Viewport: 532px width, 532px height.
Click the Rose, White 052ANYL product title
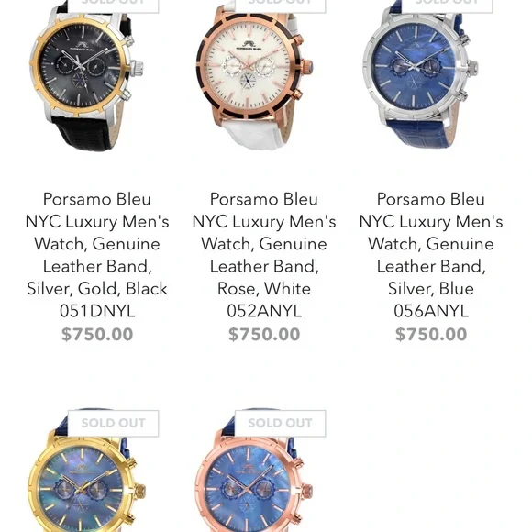[264, 255]
